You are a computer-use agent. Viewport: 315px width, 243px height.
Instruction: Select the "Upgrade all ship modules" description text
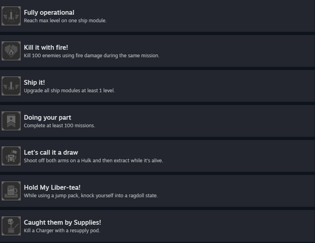(69, 91)
